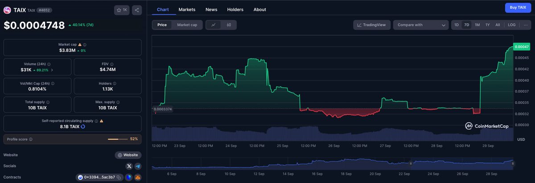
Task: Click the Buy TAIX button
Action: coord(518,8)
